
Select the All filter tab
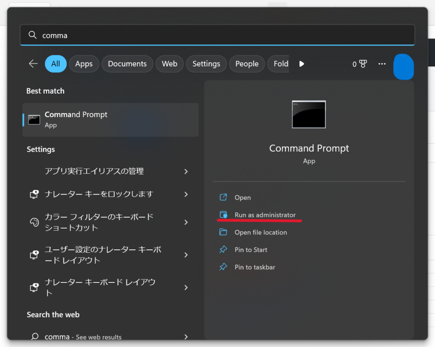coord(56,64)
